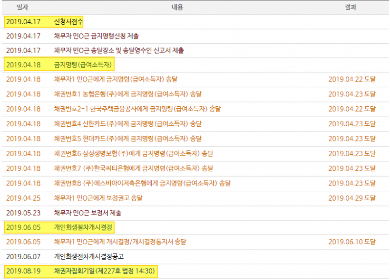Image resolution: width=390 pixels, height=280 pixels.
Task: Click the 내용 column header
Action: click(x=177, y=7)
